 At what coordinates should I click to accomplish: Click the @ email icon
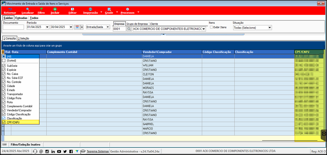41,151
